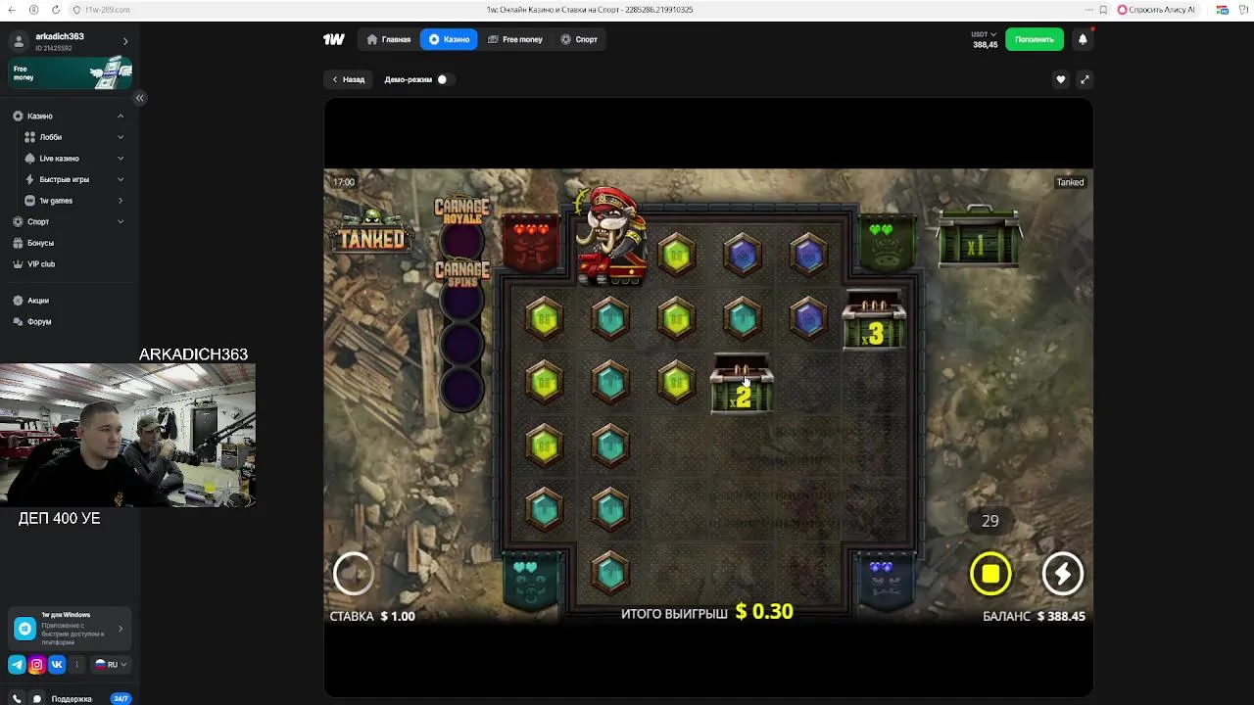Screen dimensions: 1254x705
Task: Open the game menu circle button
Action: pyautogui.click(x=354, y=574)
